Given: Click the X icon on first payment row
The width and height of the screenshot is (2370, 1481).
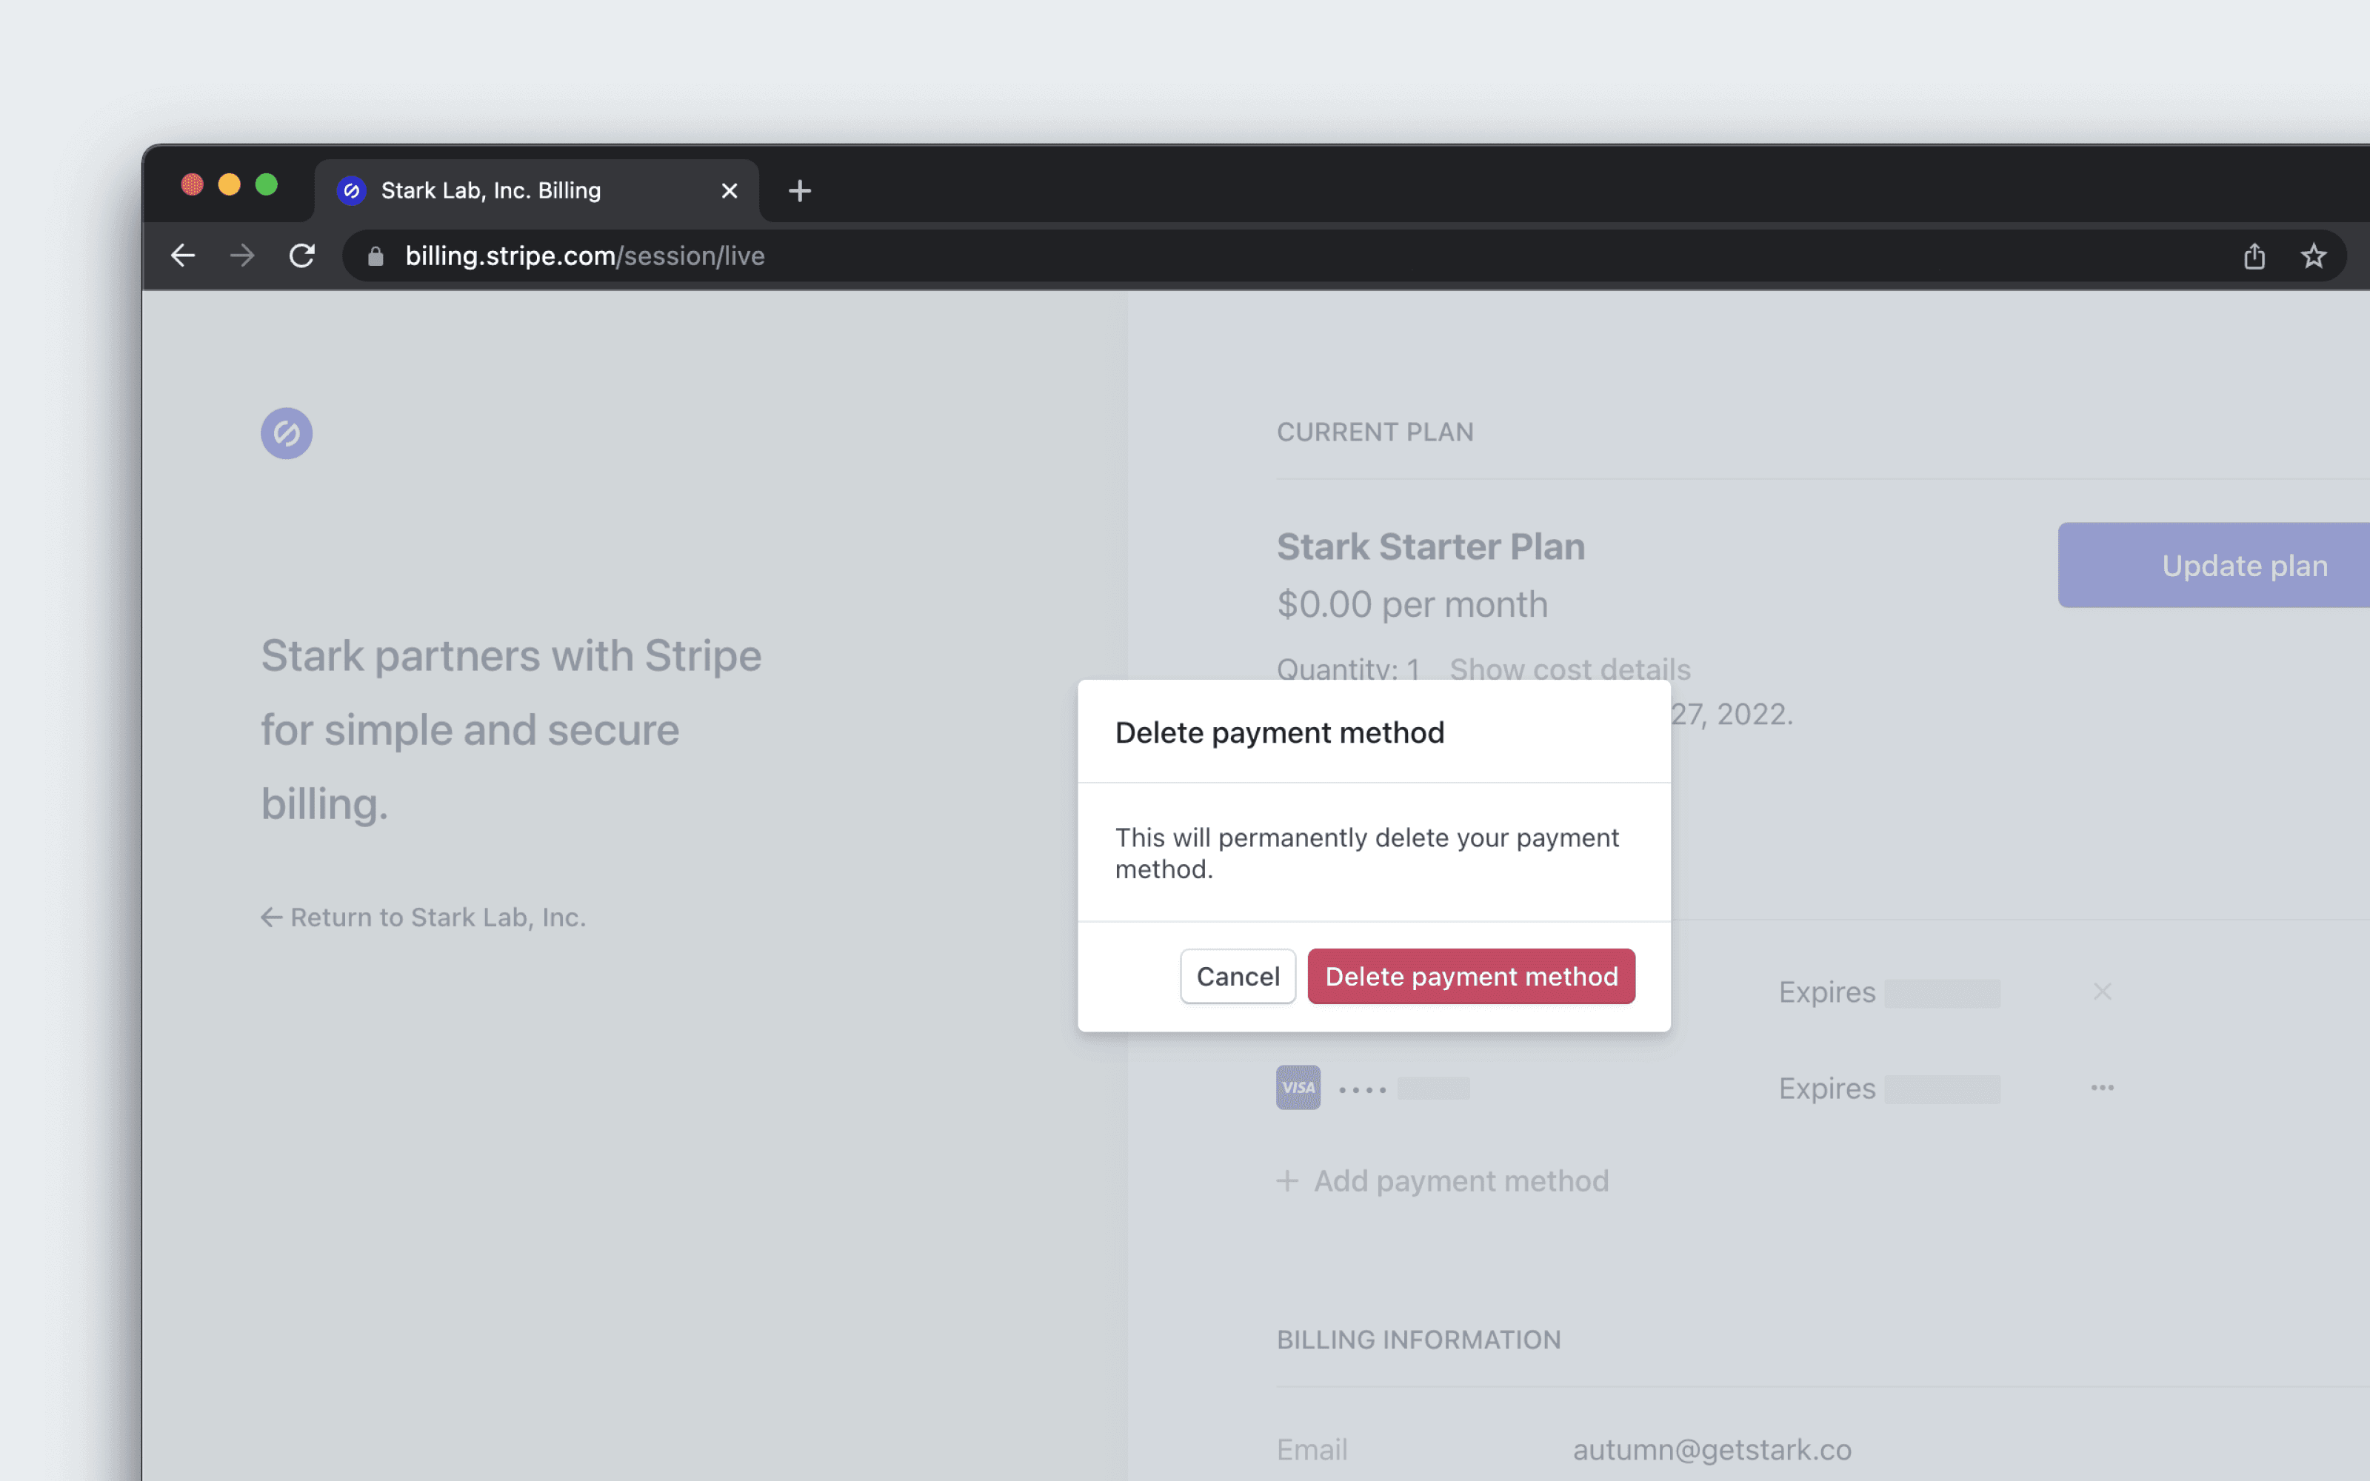Looking at the screenshot, I should (x=2103, y=992).
